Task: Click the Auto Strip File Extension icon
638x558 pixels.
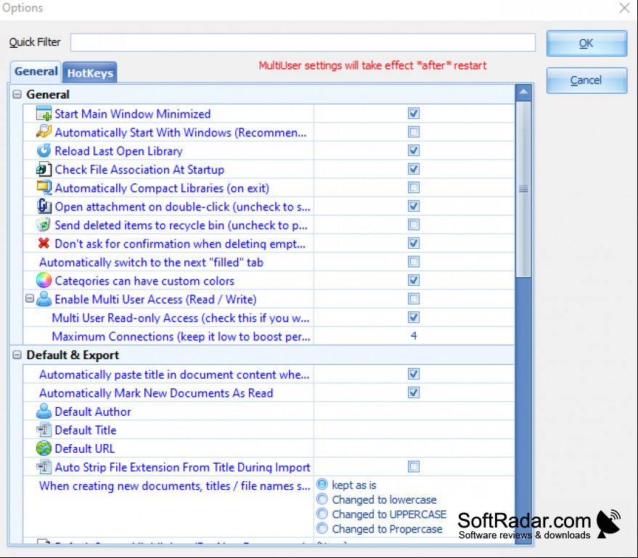Action: point(44,467)
